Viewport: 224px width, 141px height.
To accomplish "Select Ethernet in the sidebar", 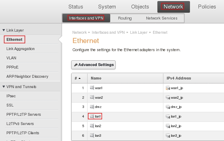I will click(x=15, y=39).
